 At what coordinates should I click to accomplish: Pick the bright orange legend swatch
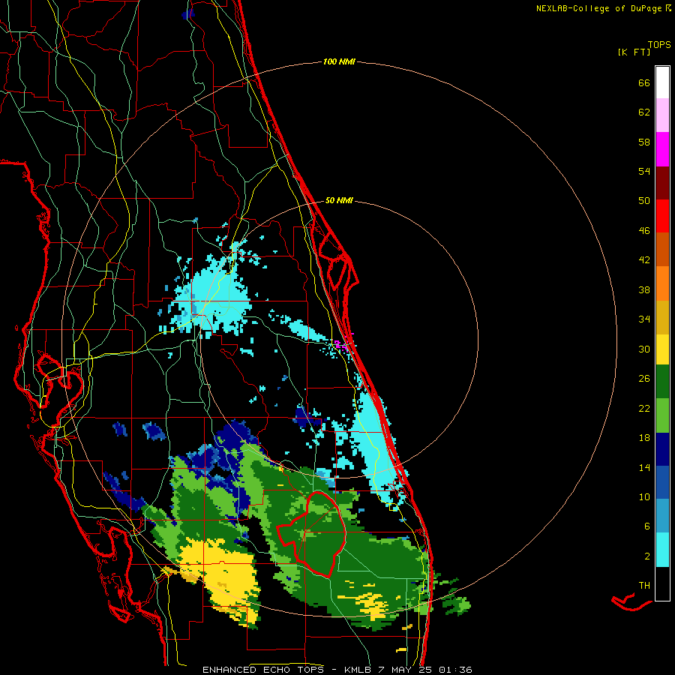[x=662, y=283]
